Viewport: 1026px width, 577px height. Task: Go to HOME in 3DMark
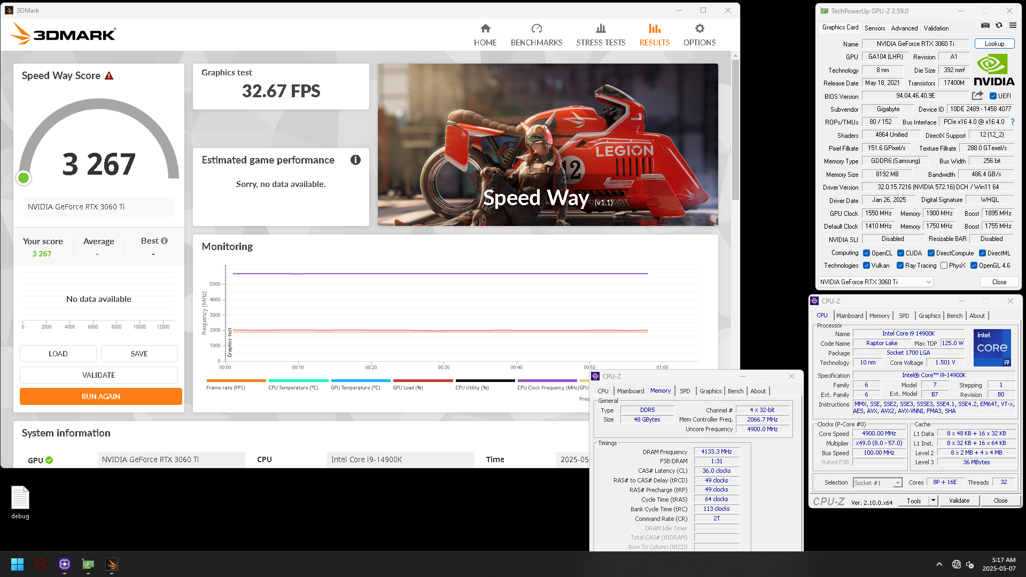485,35
